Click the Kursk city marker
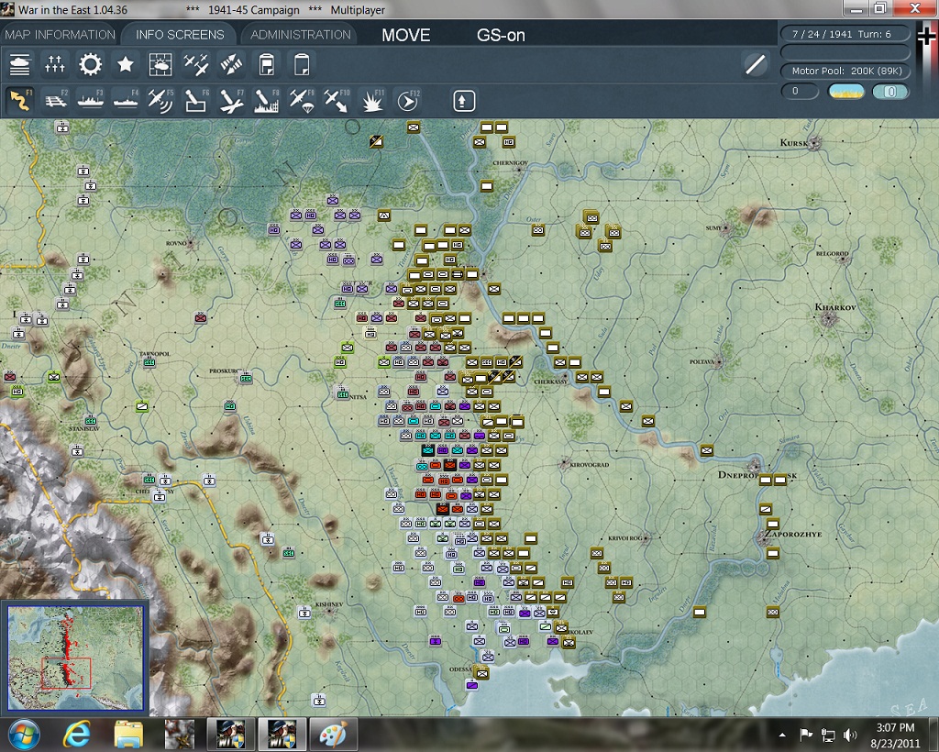The width and height of the screenshot is (939, 752). click(813, 144)
